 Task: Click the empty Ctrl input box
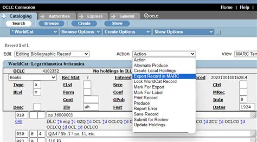pos(243,85)
